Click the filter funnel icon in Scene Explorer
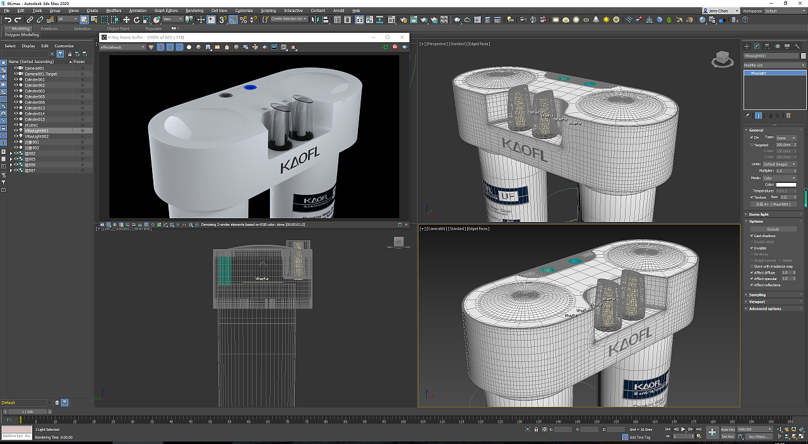 click(x=60, y=54)
